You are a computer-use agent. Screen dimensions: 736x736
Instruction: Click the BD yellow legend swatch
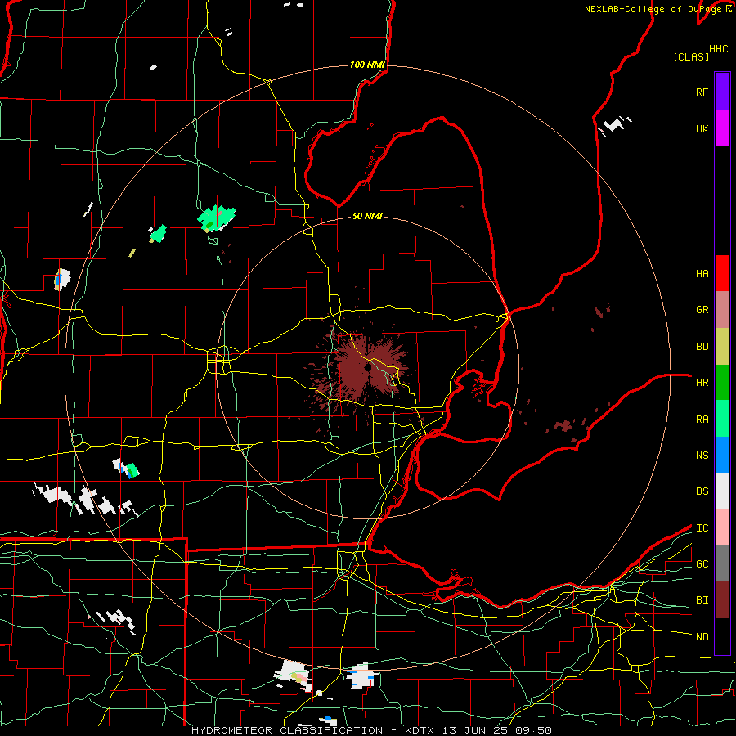[x=722, y=347]
